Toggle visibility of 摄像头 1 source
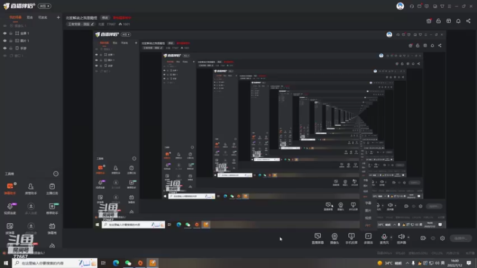477x268 pixels. pyautogui.click(x=5, y=26)
